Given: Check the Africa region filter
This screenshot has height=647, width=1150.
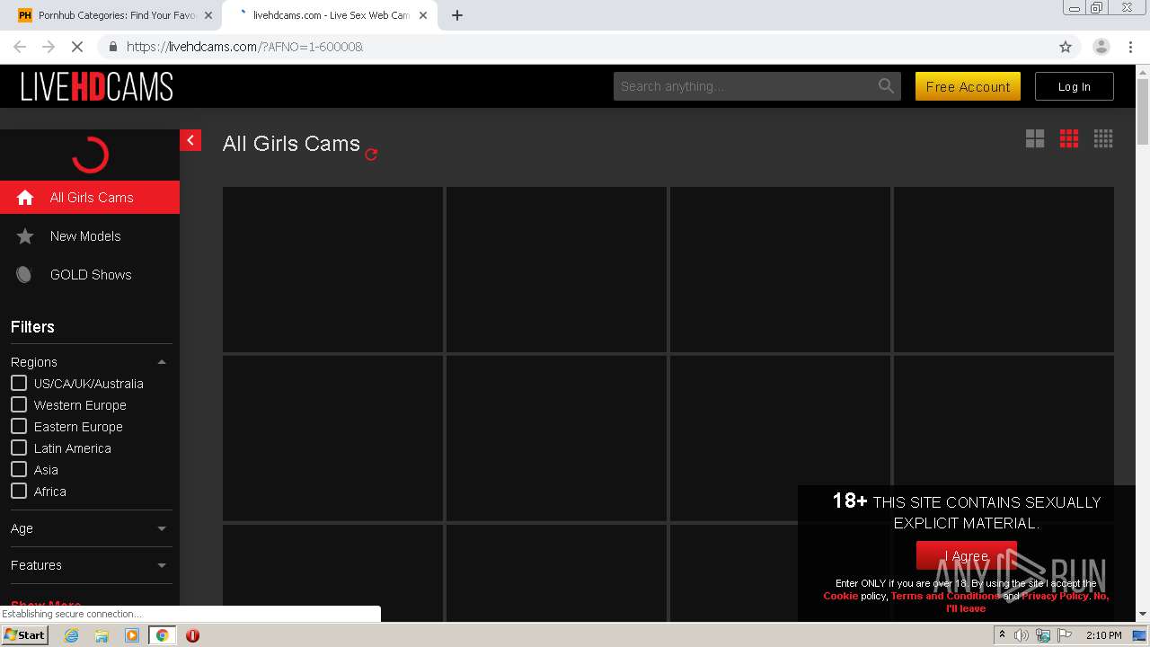Looking at the screenshot, I should (x=19, y=492).
